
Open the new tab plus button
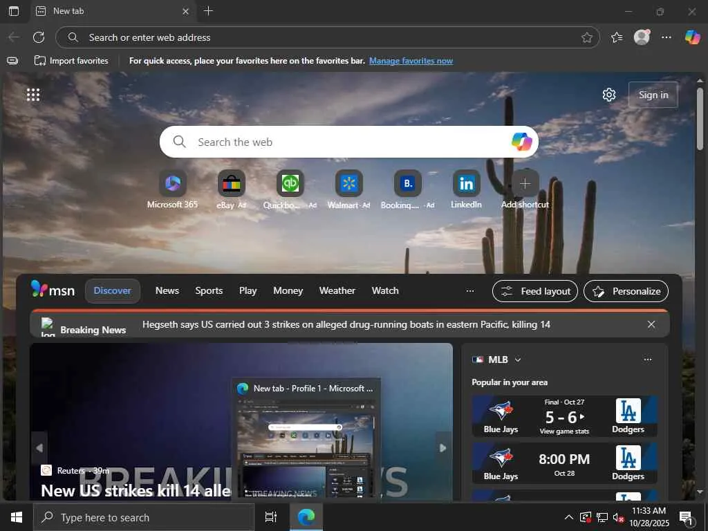208,11
